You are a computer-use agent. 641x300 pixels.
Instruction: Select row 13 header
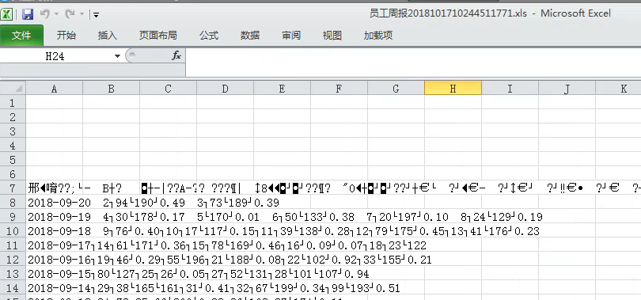tap(13, 273)
